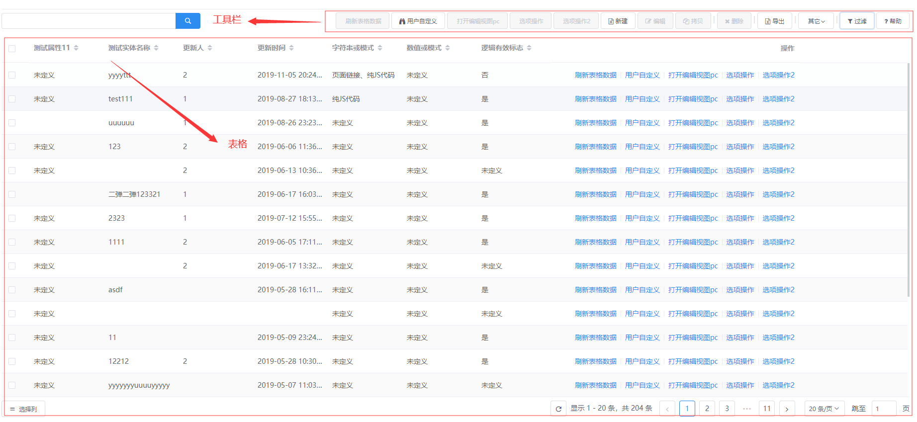Viewport: 917px width, 422px height.
Task: Sort by 测试属性11 column sort arrows
Action: (76, 48)
